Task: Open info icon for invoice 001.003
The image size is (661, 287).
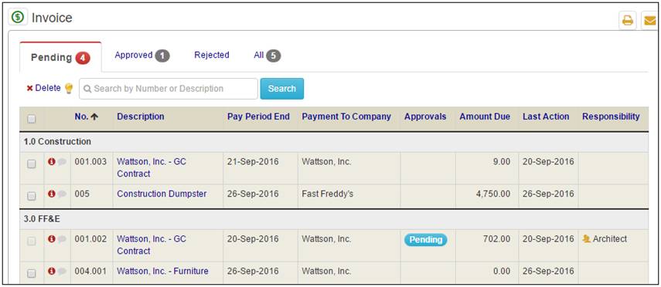Action: 52,161
